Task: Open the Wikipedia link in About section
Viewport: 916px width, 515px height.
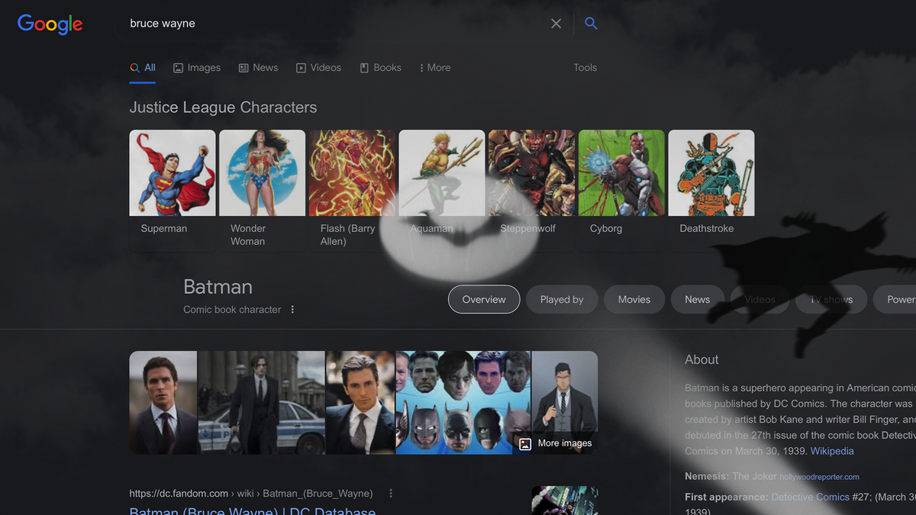Action: coord(832,451)
